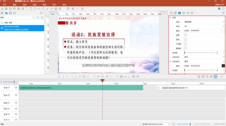This screenshot has width=226, height=126.
Task: Open the chat bubble icon at top right
Action: [223, 9]
